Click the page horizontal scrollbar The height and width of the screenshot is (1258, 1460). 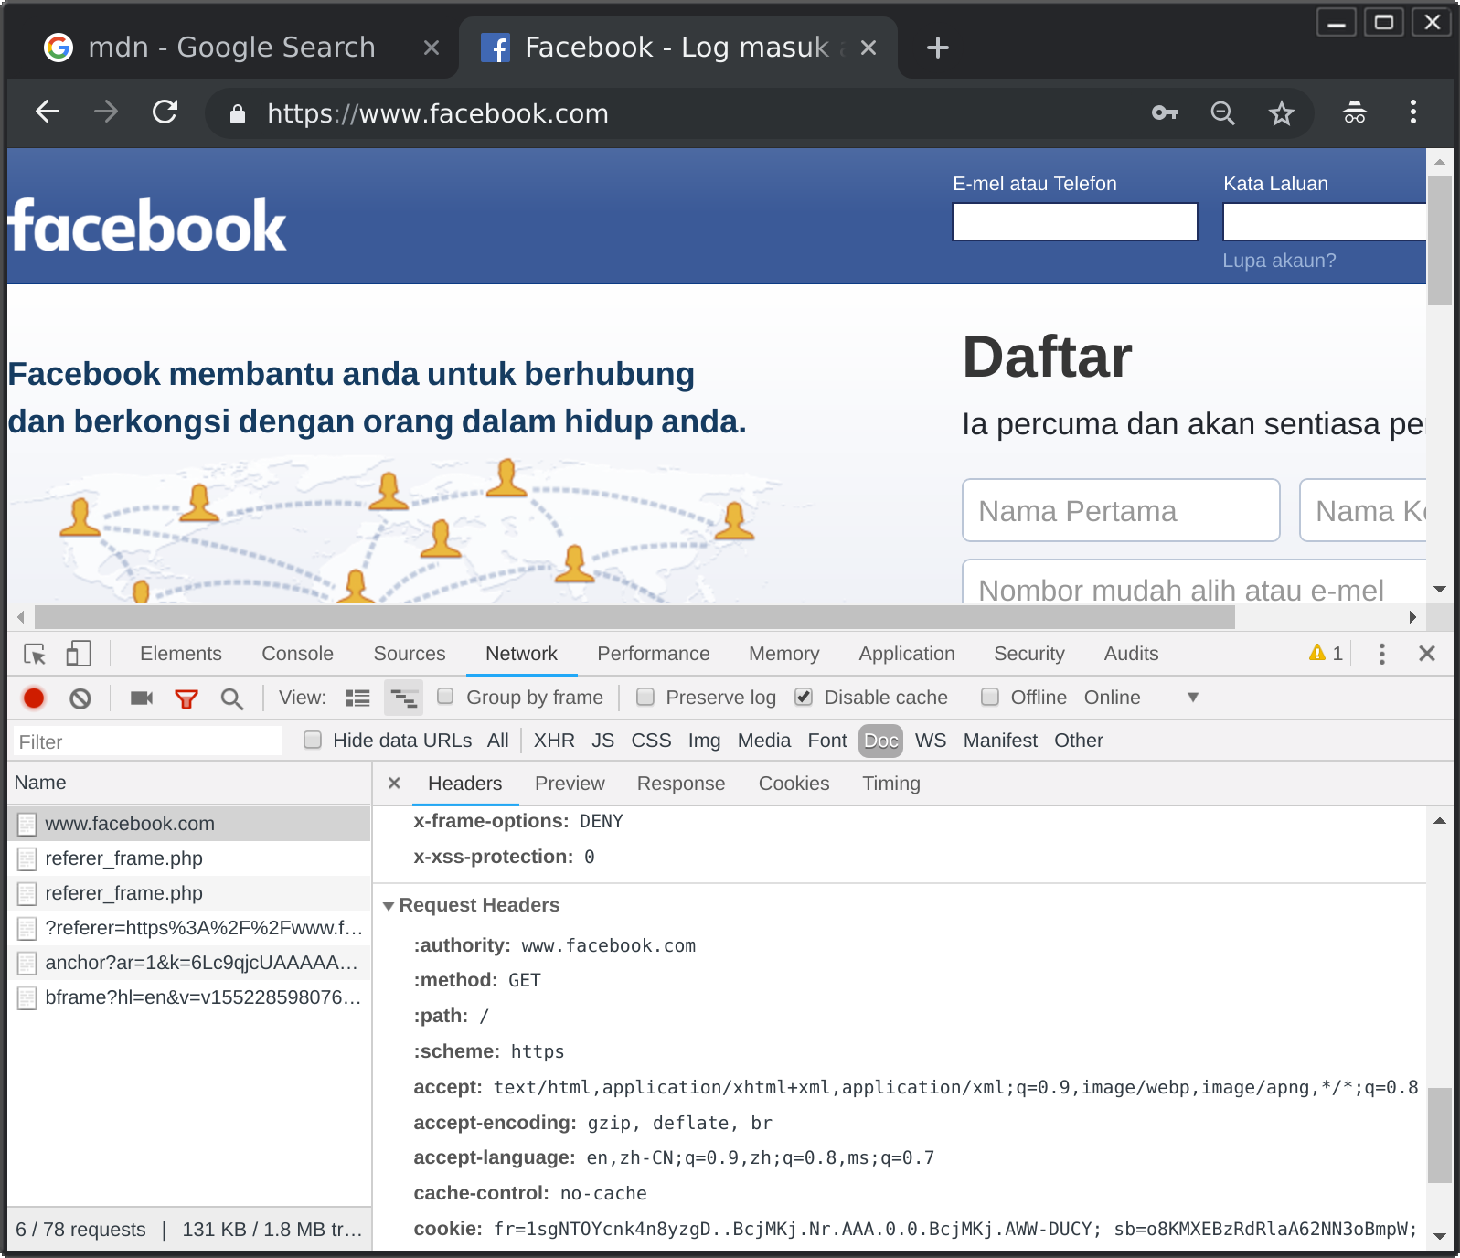click(x=634, y=617)
